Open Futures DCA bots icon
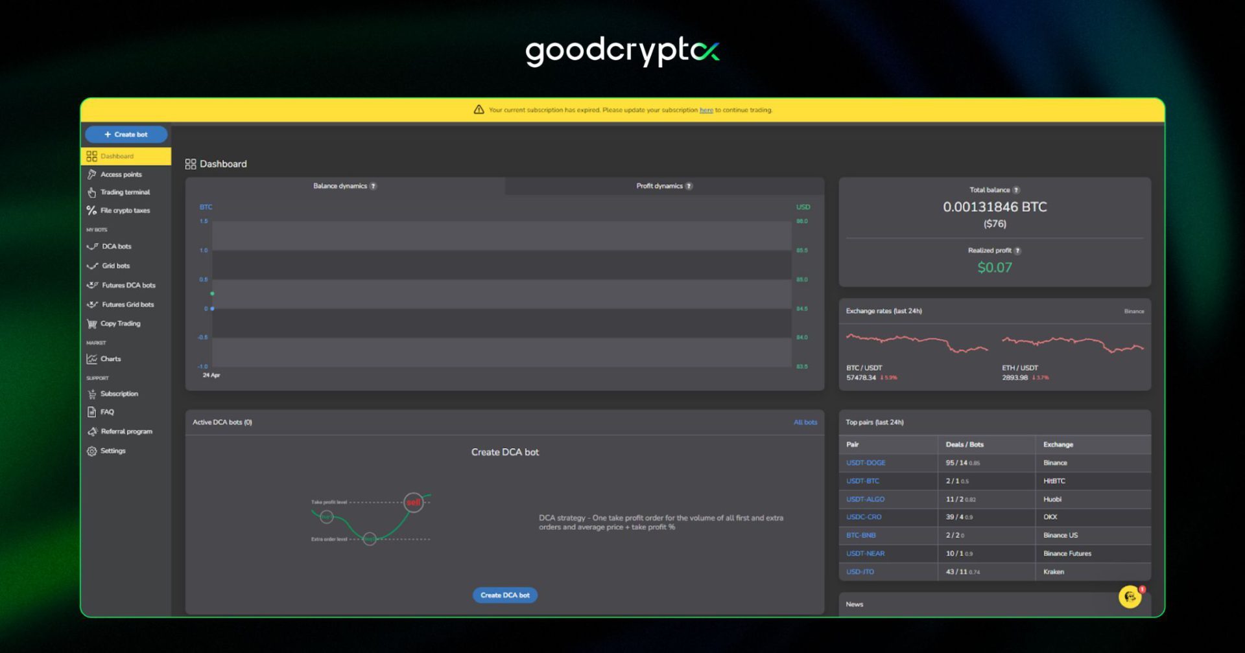 coord(92,285)
